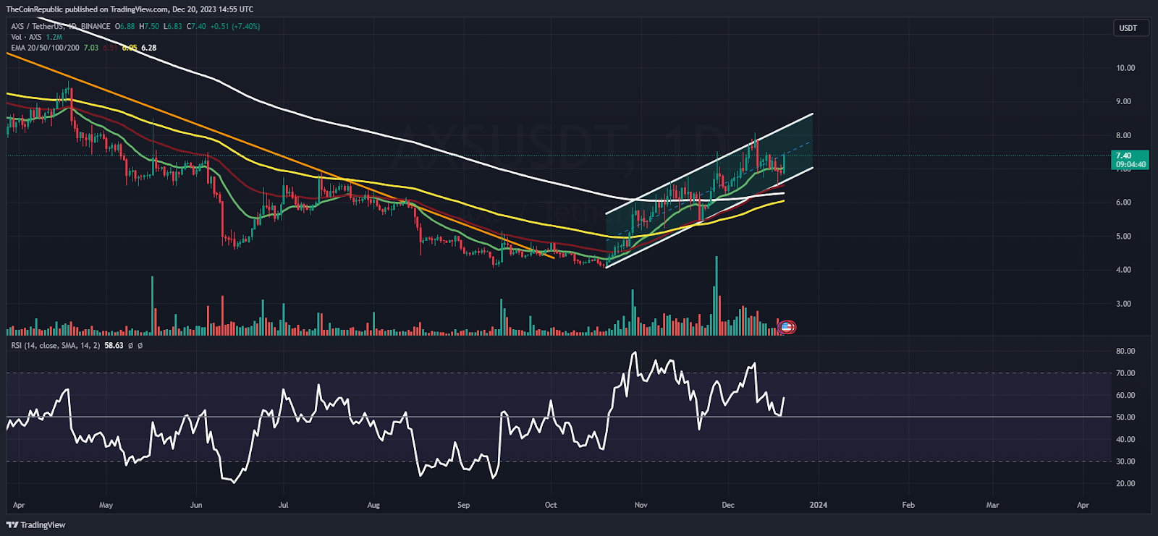The width and height of the screenshot is (1158, 536).
Task: Select the Vol · AXS indicator legend
Action: click(27, 37)
